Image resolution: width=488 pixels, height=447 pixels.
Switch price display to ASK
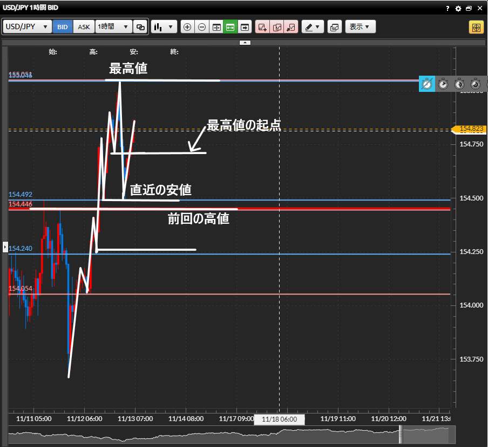(x=84, y=27)
